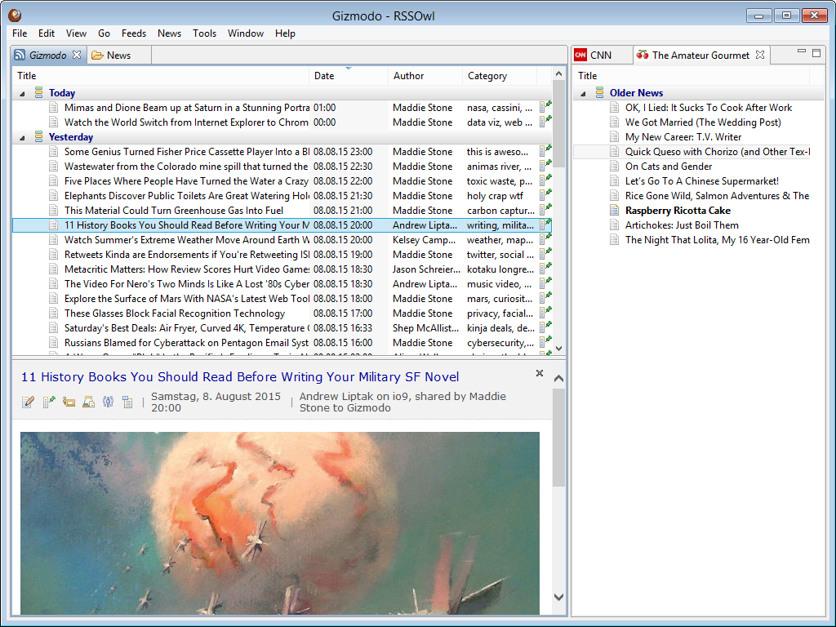This screenshot has height=627, width=836.
Task: Open the 11 History Books headline link
Action: click(239, 376)
